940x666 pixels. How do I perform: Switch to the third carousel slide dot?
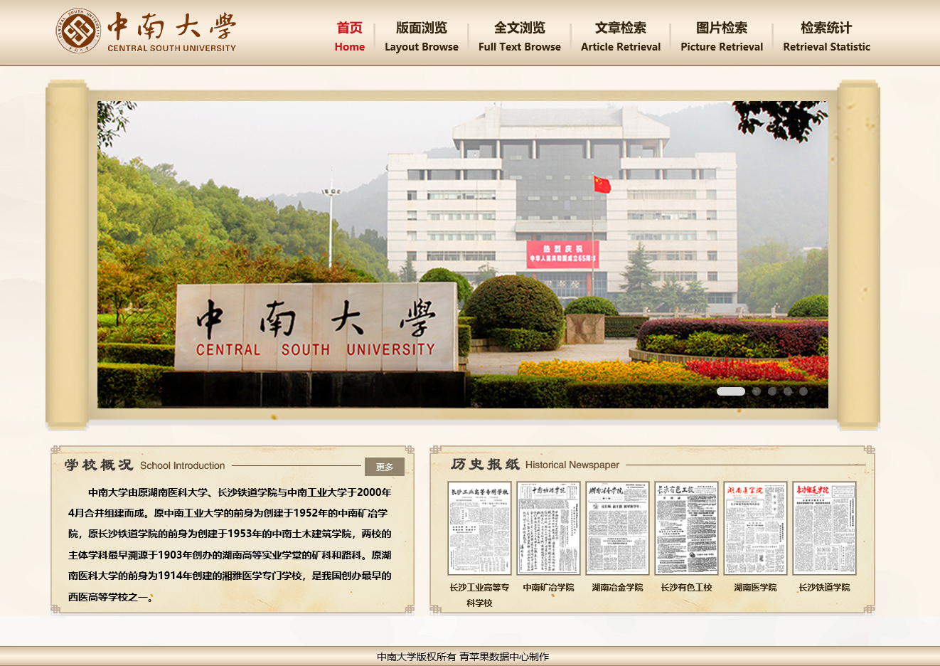tap(772, 391)
